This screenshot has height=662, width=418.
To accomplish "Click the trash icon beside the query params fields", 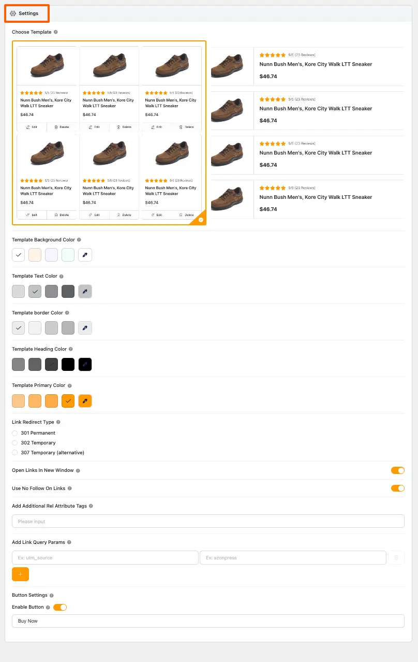I will click(396, 557).
